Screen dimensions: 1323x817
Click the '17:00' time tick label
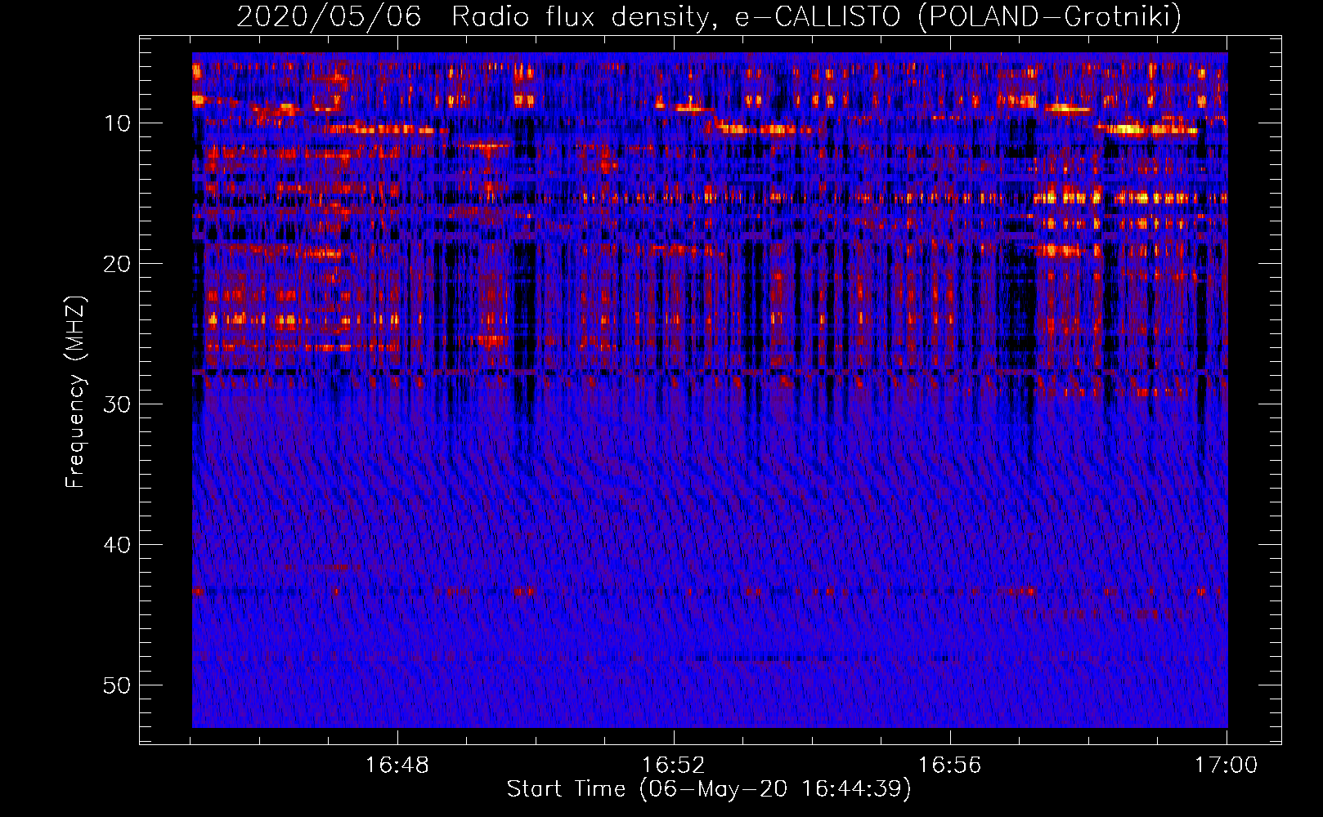[1227, 766]
